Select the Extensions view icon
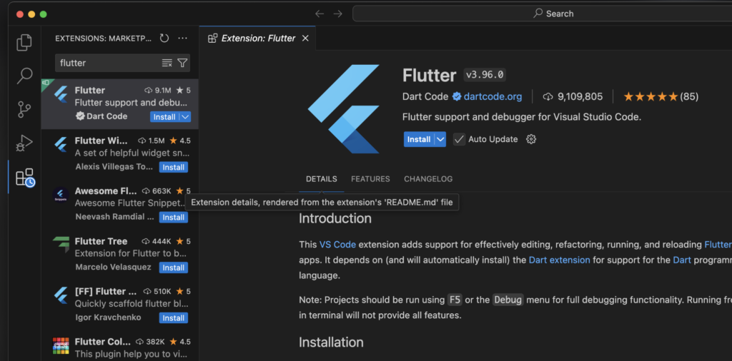The height and width of the screenshot is (361, 732). [x=25, y=178]
